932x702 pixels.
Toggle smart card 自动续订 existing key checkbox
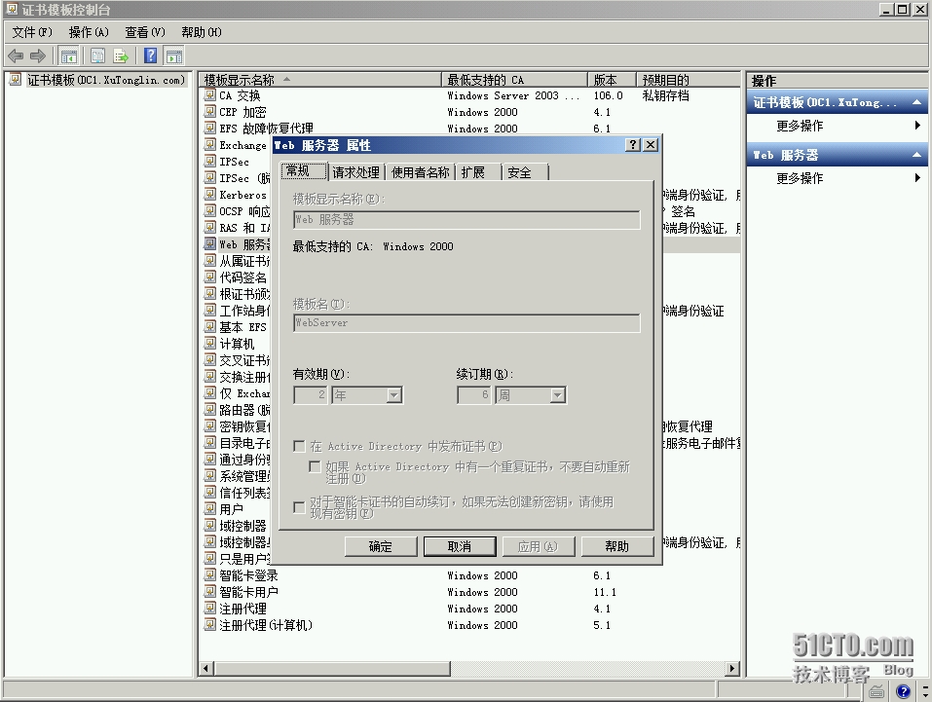(300, 507)
